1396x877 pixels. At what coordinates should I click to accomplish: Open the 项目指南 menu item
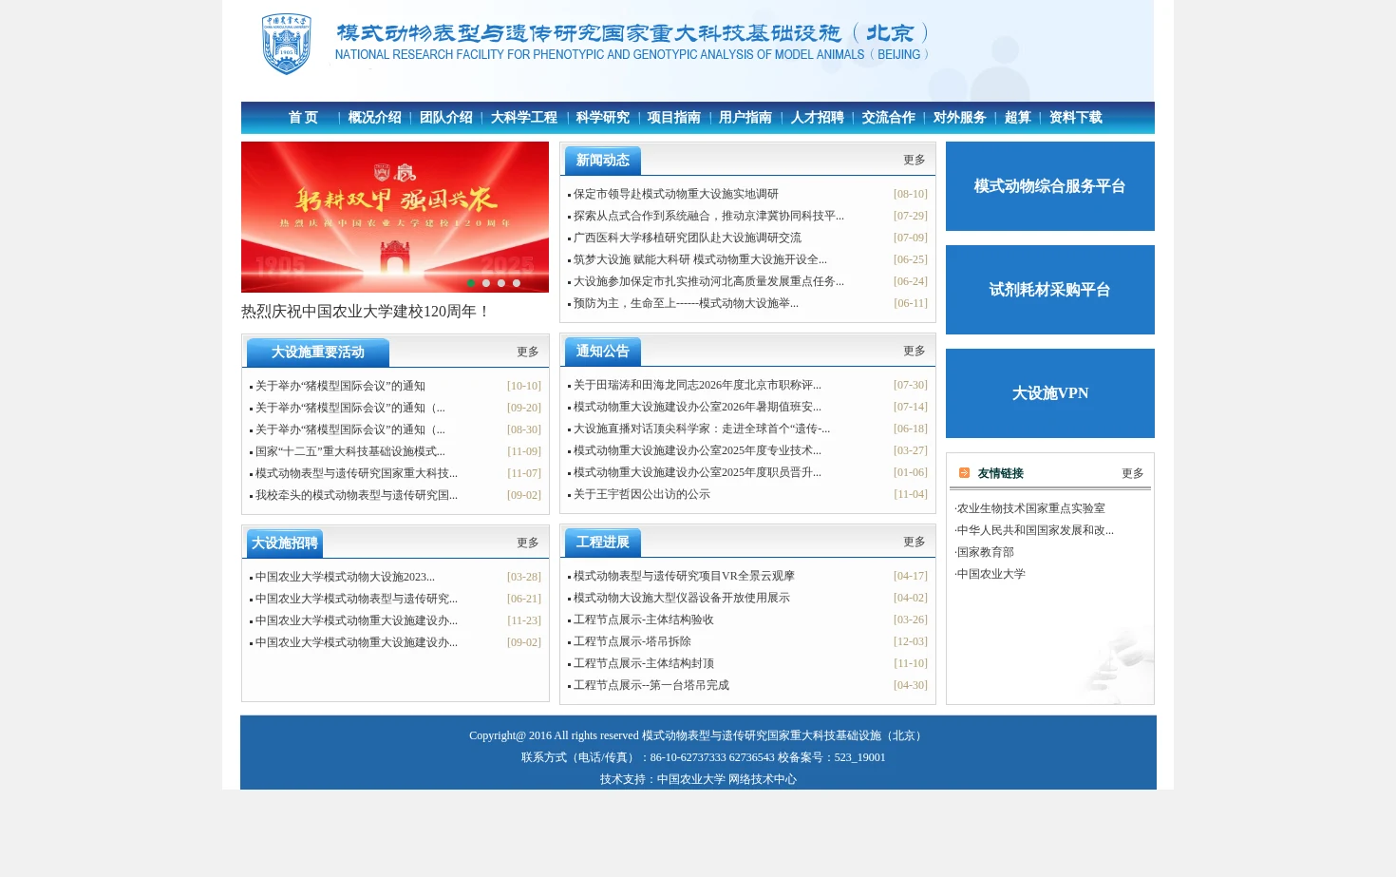673,118
